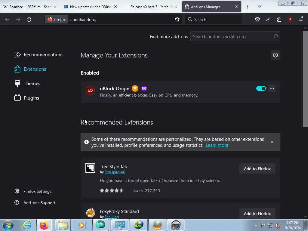Click the page vertical scrollbar thumb
The width and height of the screenshot is (308, 231).
tap(305, 79)
